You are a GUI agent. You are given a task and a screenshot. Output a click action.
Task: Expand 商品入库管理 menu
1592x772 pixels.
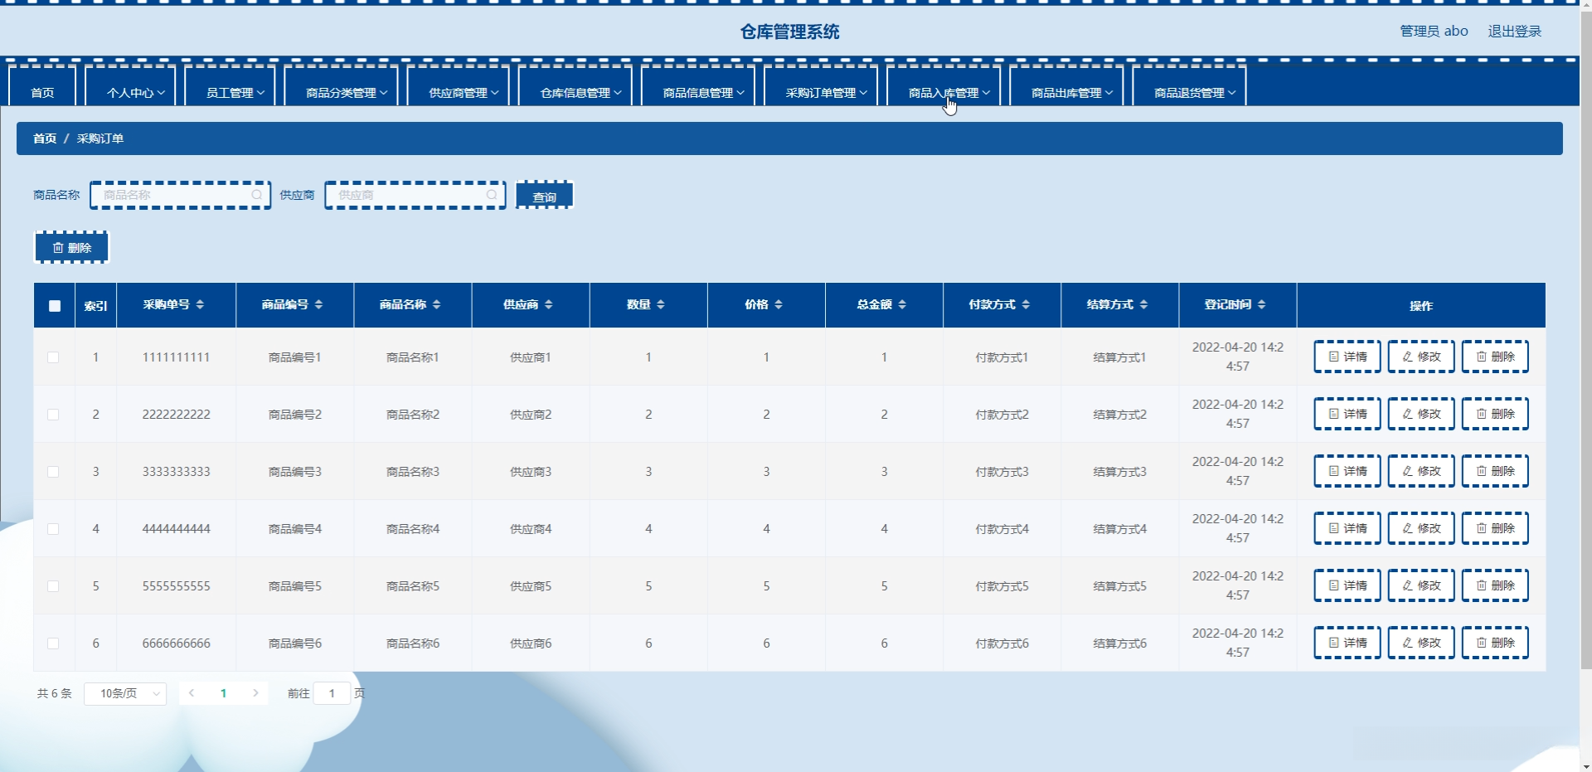pos(944,87)
